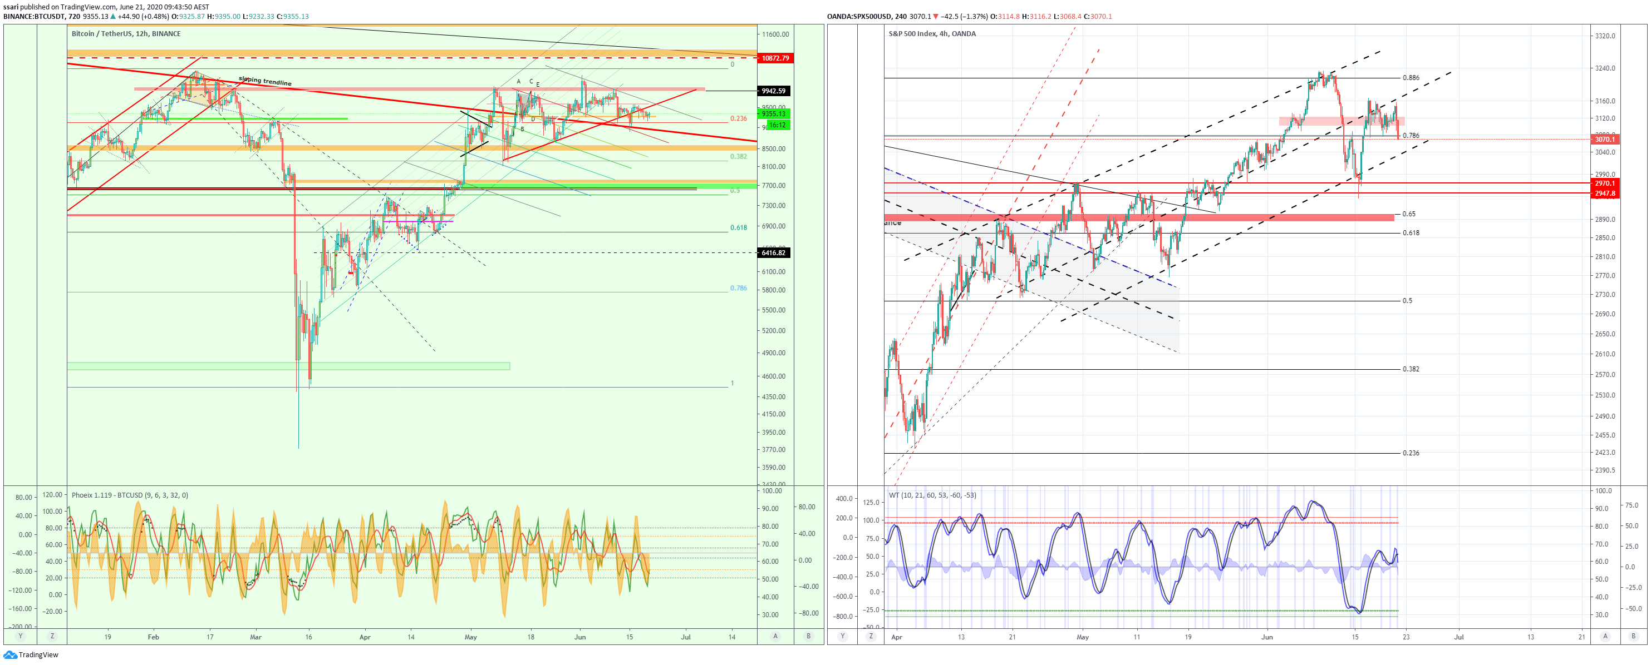
Task: Click the Y button under the S&P 500 chart
Action: click(x=842, y=636)
